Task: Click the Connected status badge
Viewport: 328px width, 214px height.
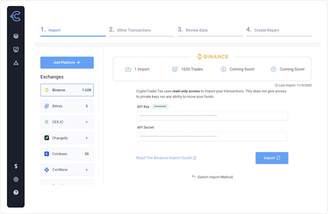Action: (x=160, y=106)
